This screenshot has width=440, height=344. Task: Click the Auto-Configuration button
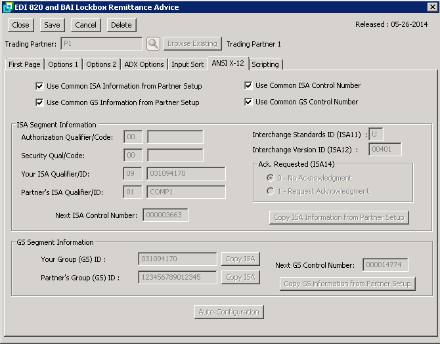[229, 312]
